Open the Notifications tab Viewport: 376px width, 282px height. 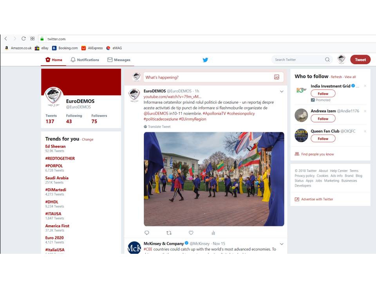(x=85, y=60)
